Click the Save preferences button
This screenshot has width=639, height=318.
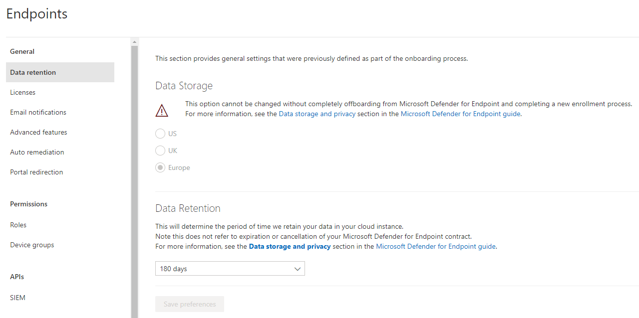pos(189,304)
